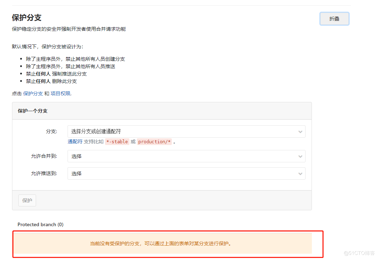378x259 pixels.
Task: Click the 允许推送到: field label
Action: click(x=44, y=173)
